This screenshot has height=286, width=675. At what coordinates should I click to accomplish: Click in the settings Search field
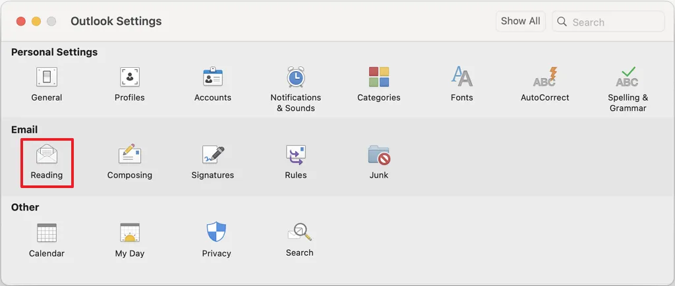pyautogui.click(x=614, y=22)
